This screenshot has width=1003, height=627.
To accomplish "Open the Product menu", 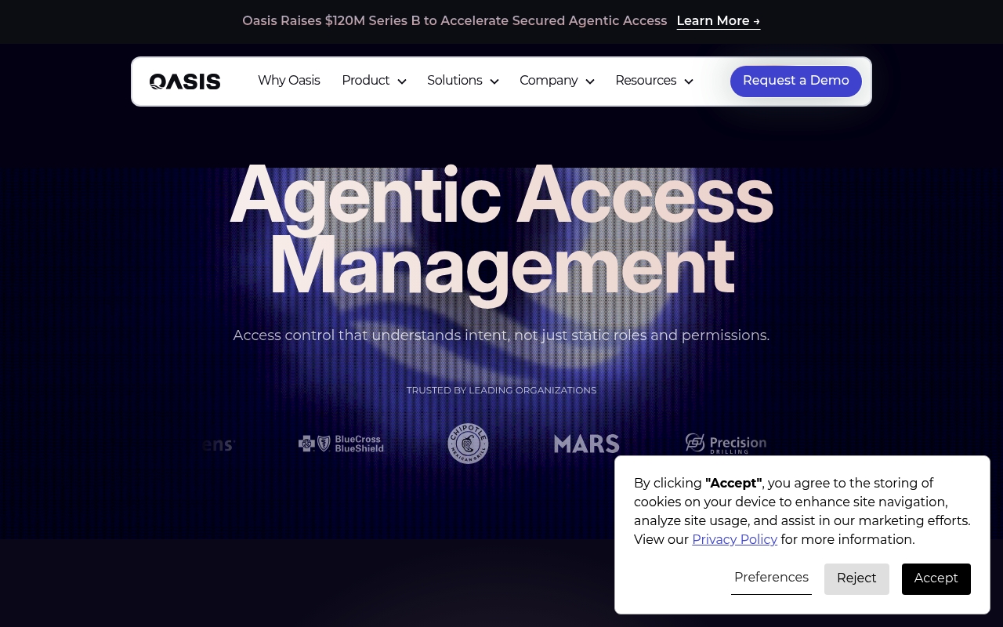I will tap(366, 81).
